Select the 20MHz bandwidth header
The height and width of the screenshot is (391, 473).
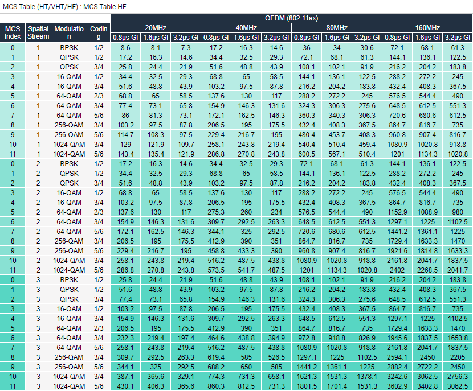(156, 28)
